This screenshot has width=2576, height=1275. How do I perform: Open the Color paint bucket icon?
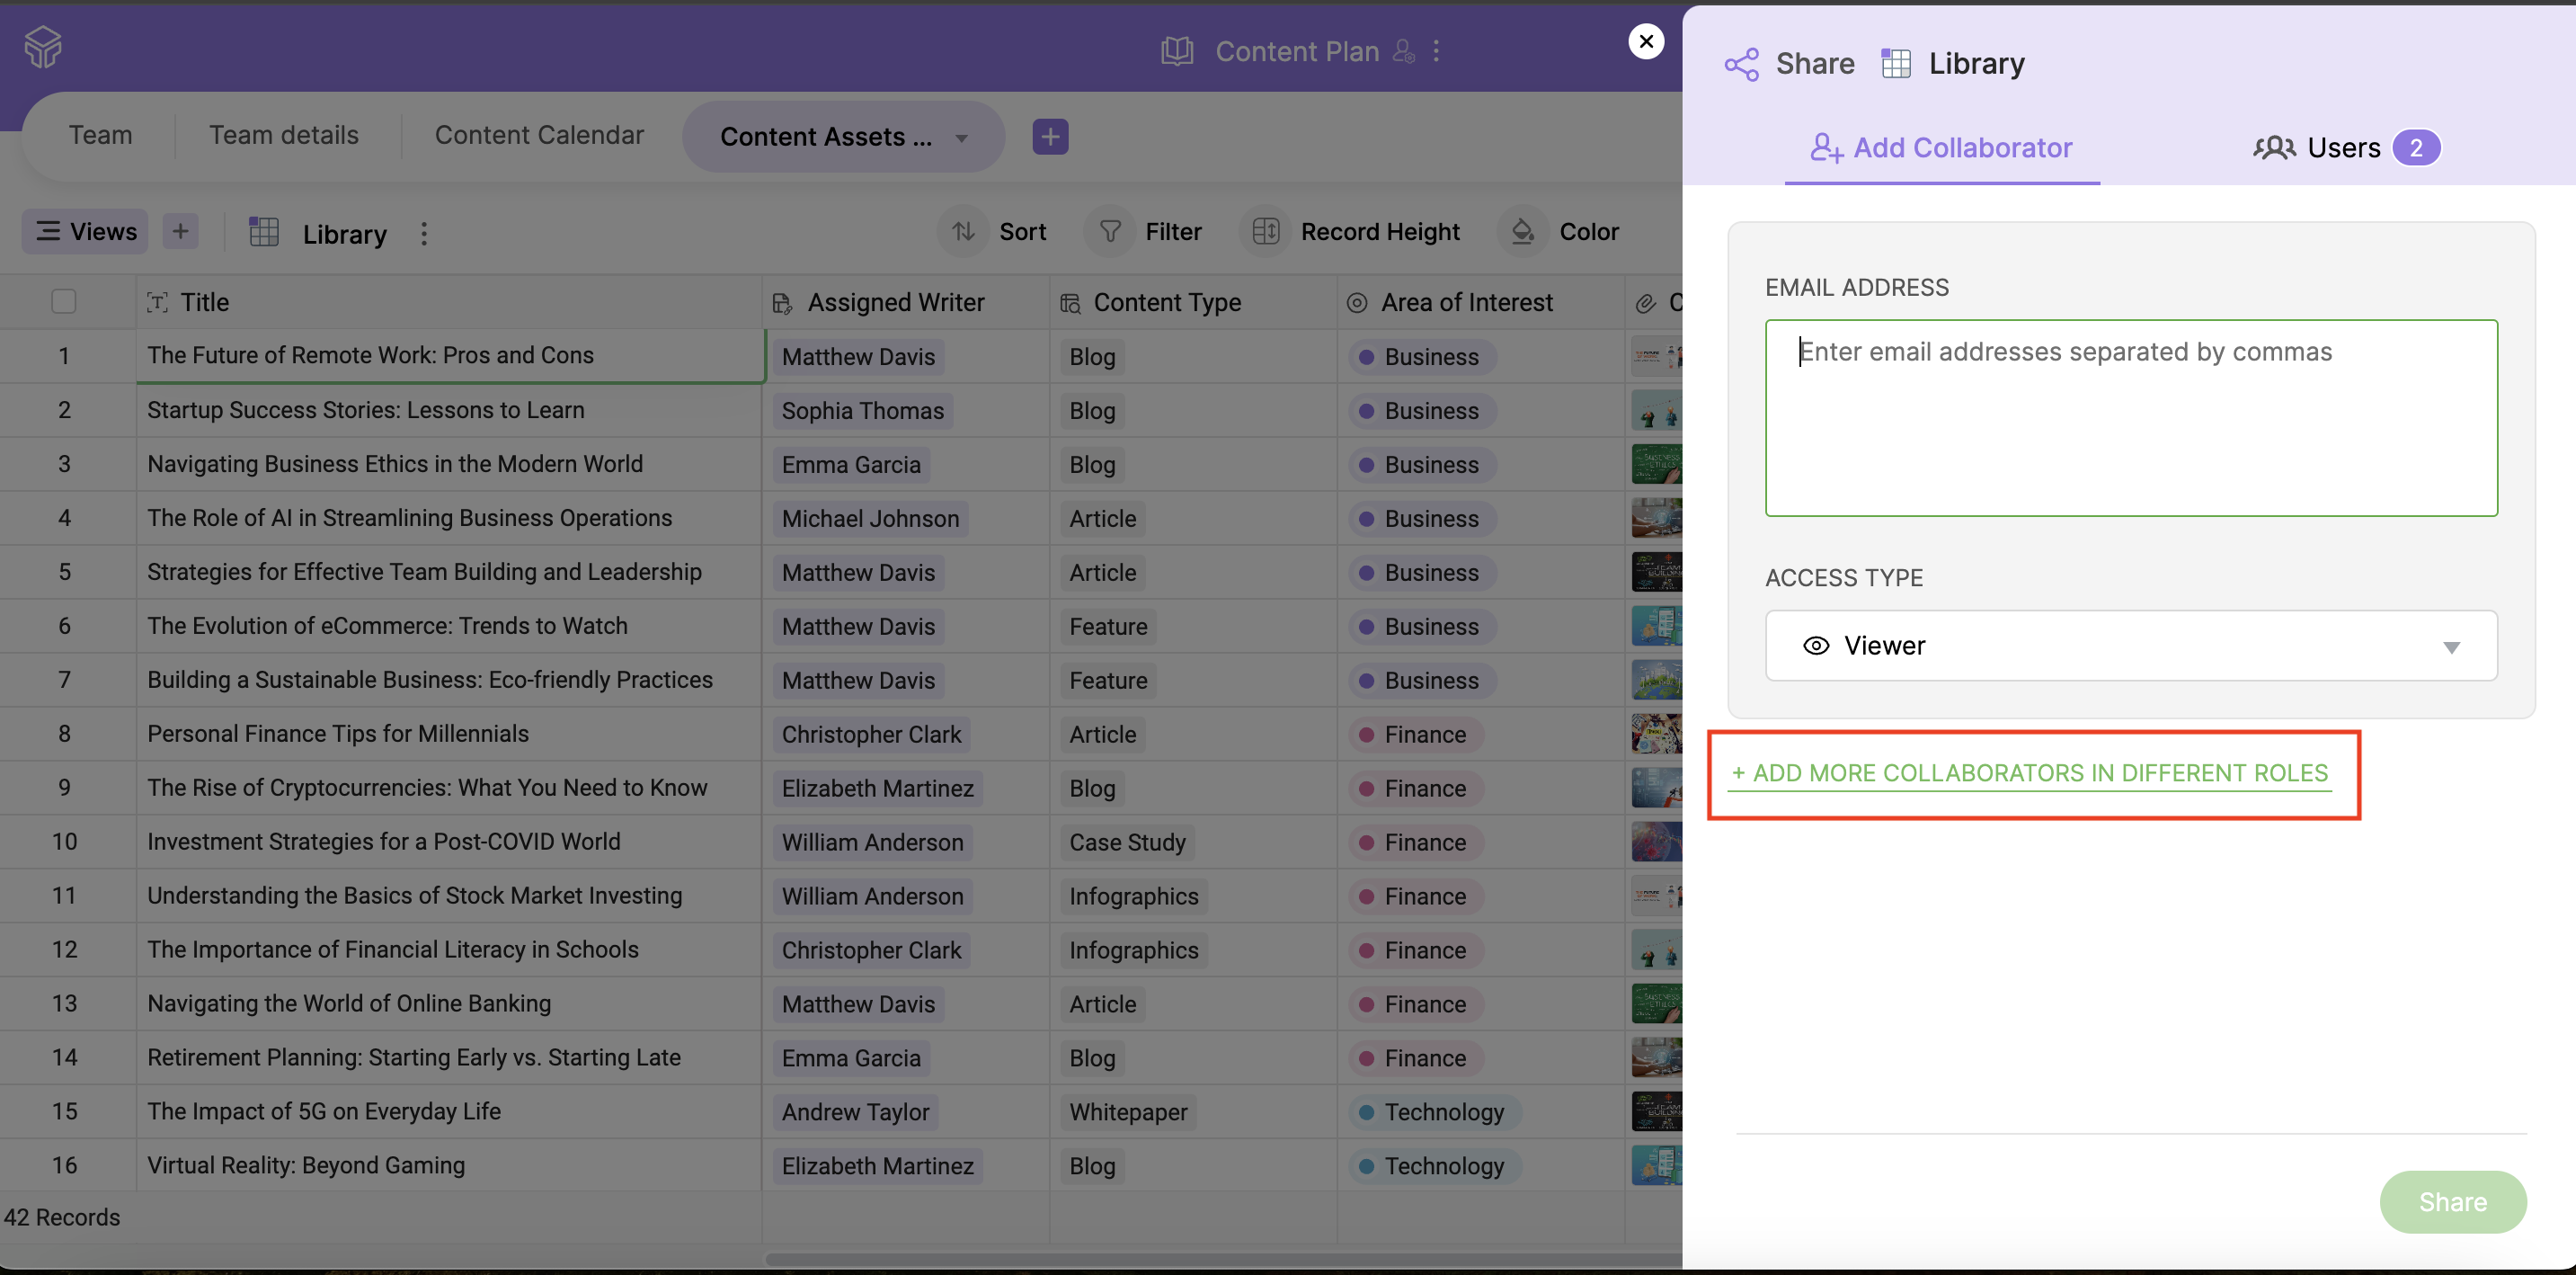(x=1522, y=232)
